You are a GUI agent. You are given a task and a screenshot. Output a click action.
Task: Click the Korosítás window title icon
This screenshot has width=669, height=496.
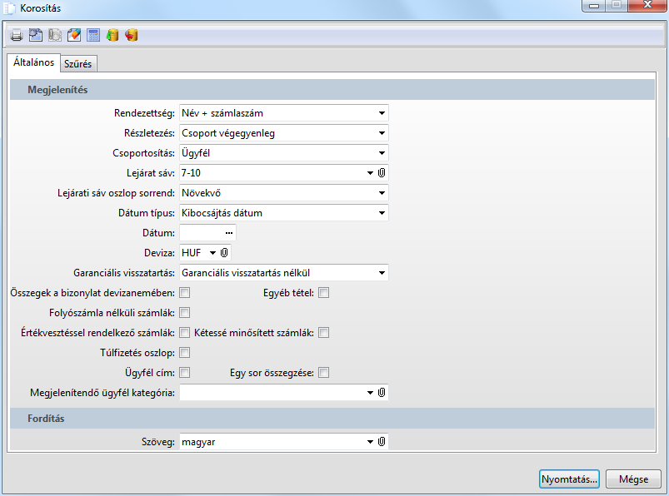(x=9, y=8)
